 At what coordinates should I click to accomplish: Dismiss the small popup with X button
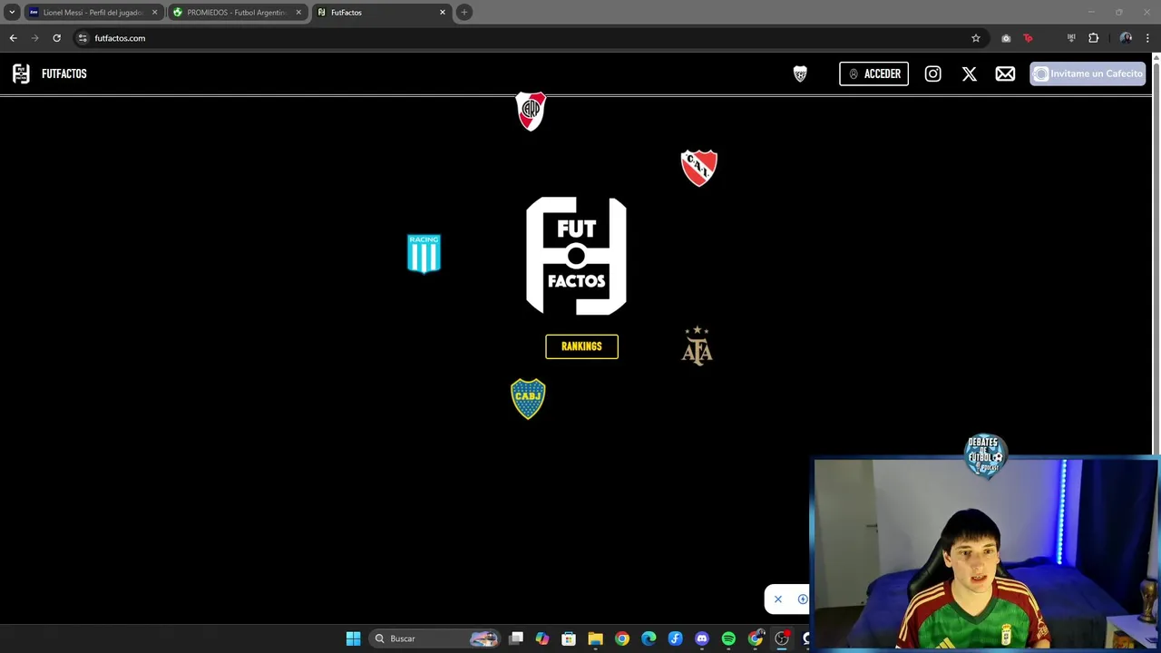(x=778, y=599)
